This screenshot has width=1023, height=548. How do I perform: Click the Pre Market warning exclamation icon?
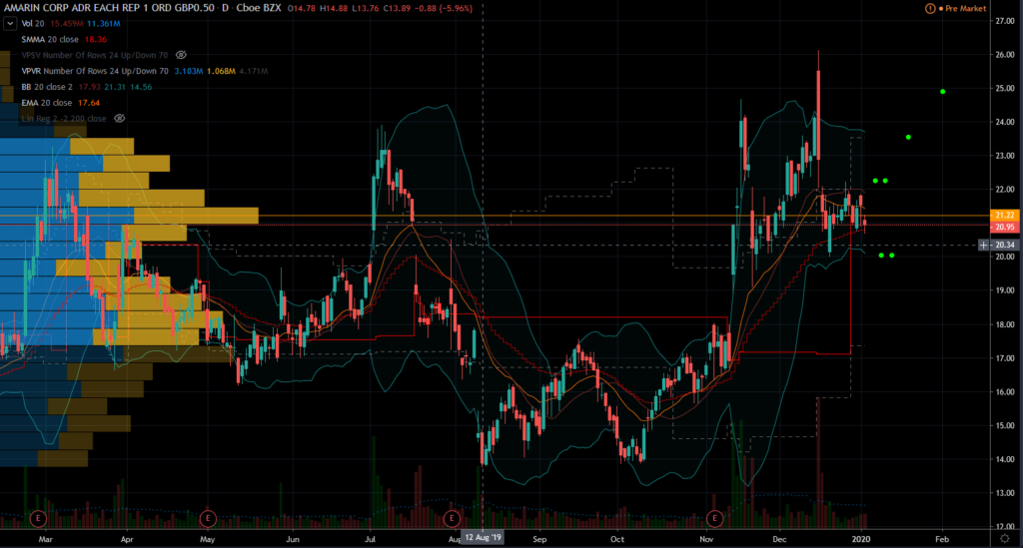point(930,8)
